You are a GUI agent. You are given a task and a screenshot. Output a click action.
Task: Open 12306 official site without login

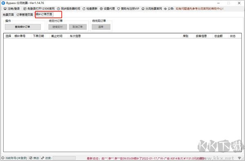(39, 9)
